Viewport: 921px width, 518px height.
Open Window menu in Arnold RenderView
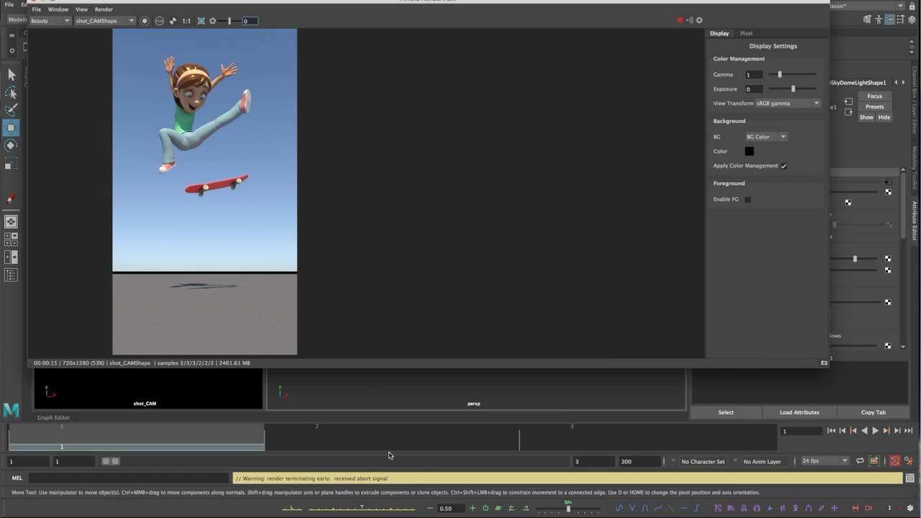[58, 9]
